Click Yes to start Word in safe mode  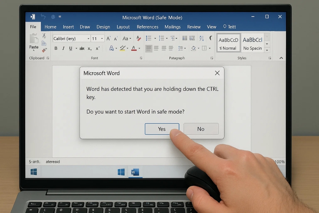(162, 129)
